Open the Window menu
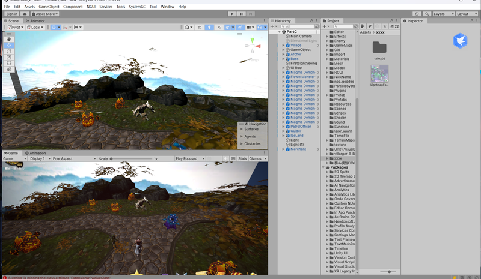481x279 pixels. [x=168, y=7]
